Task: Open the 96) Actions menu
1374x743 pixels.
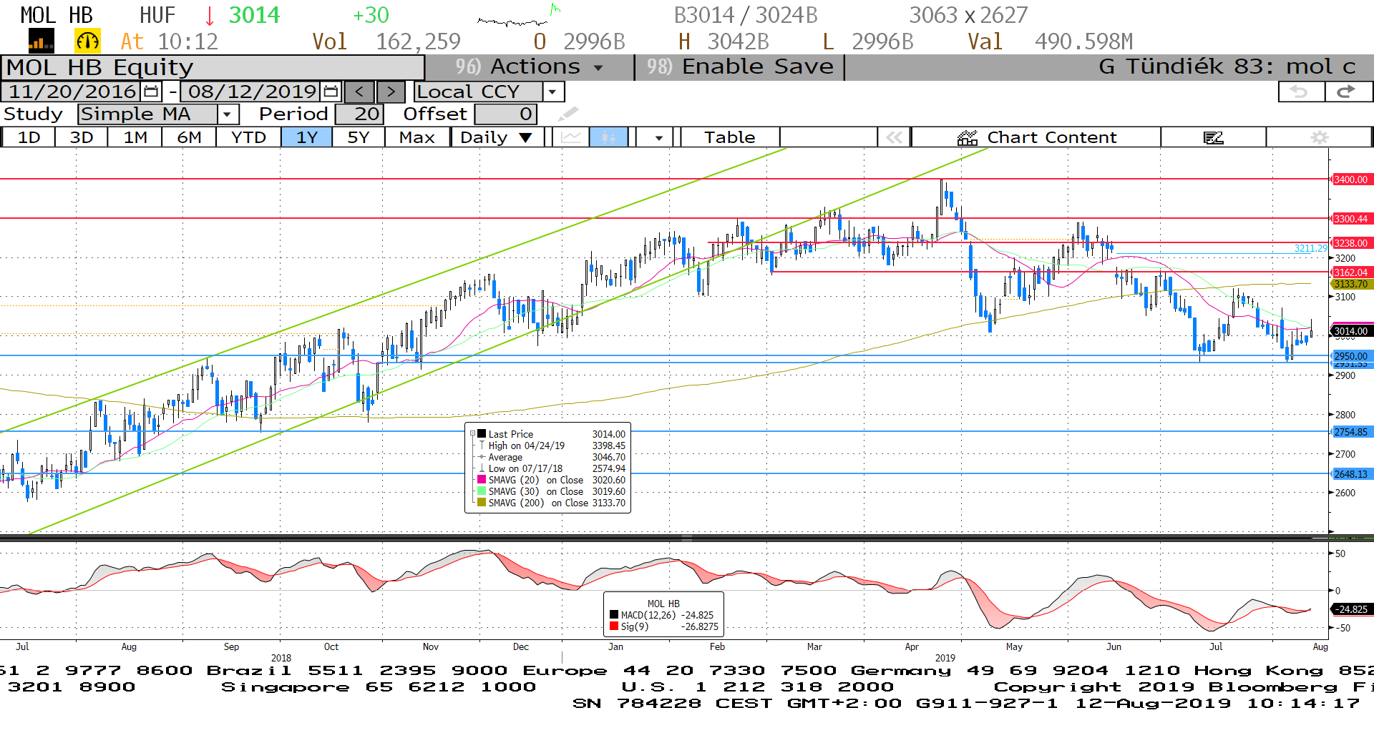Action: point(530,67)
